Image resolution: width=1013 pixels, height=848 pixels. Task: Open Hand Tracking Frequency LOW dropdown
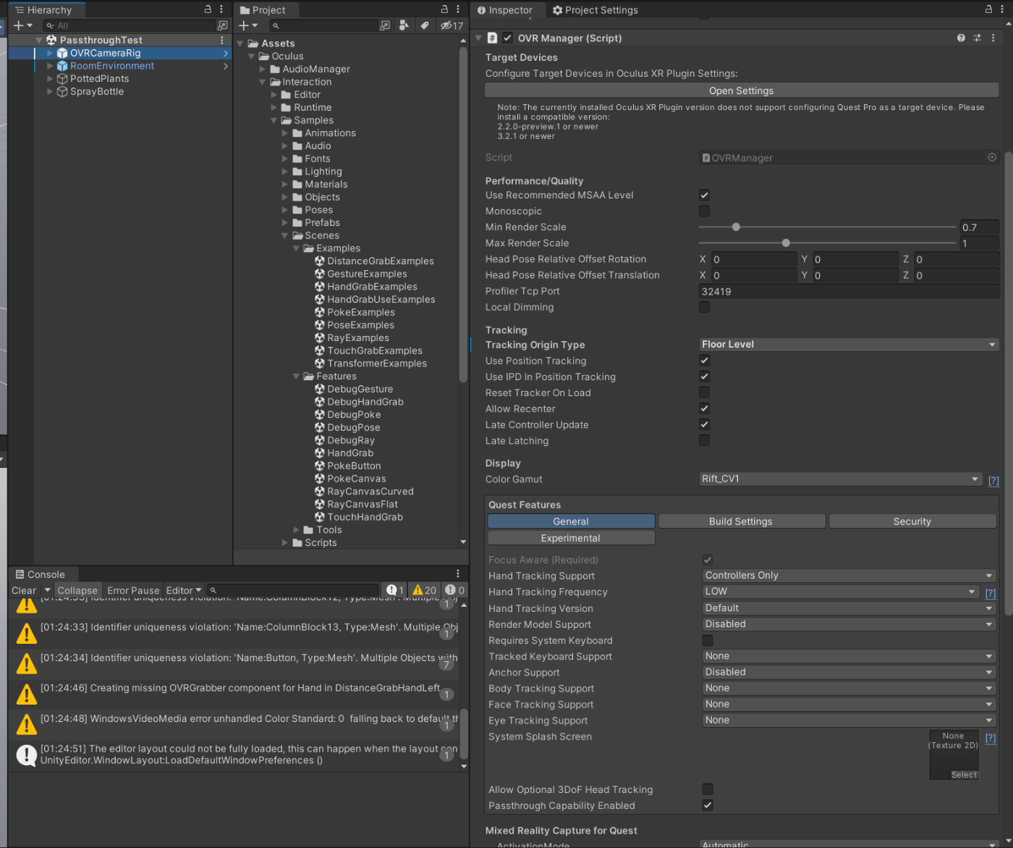point(841,592)
